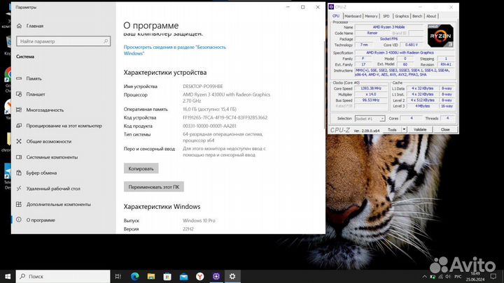Screen dimensions: 504x283
Task: Show hidden tray icons chevron
Action: pyautogui.click(x=425, y=277)
